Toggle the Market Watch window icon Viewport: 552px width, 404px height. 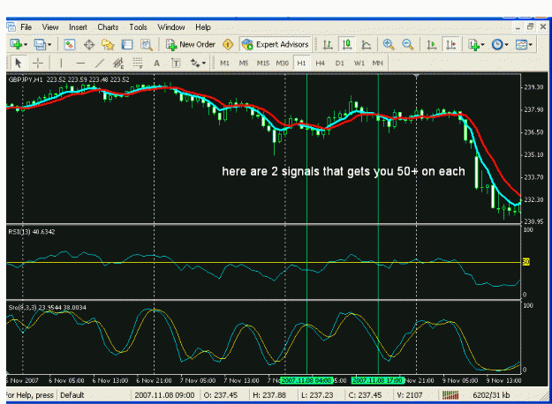tap(70, 45)
